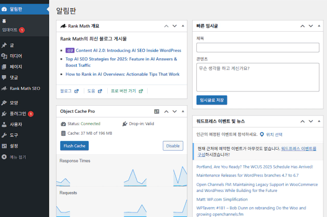Open Portland WCUS 2025 Schedule news link

click(254, 167)
